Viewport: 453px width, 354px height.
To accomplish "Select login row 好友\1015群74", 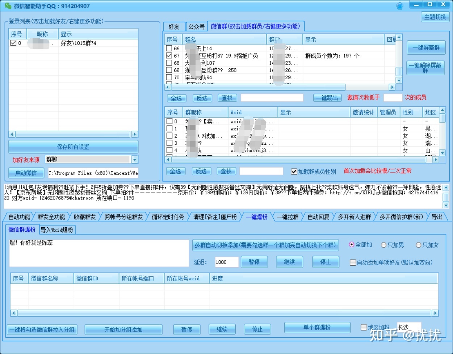I will coord(73,43).
